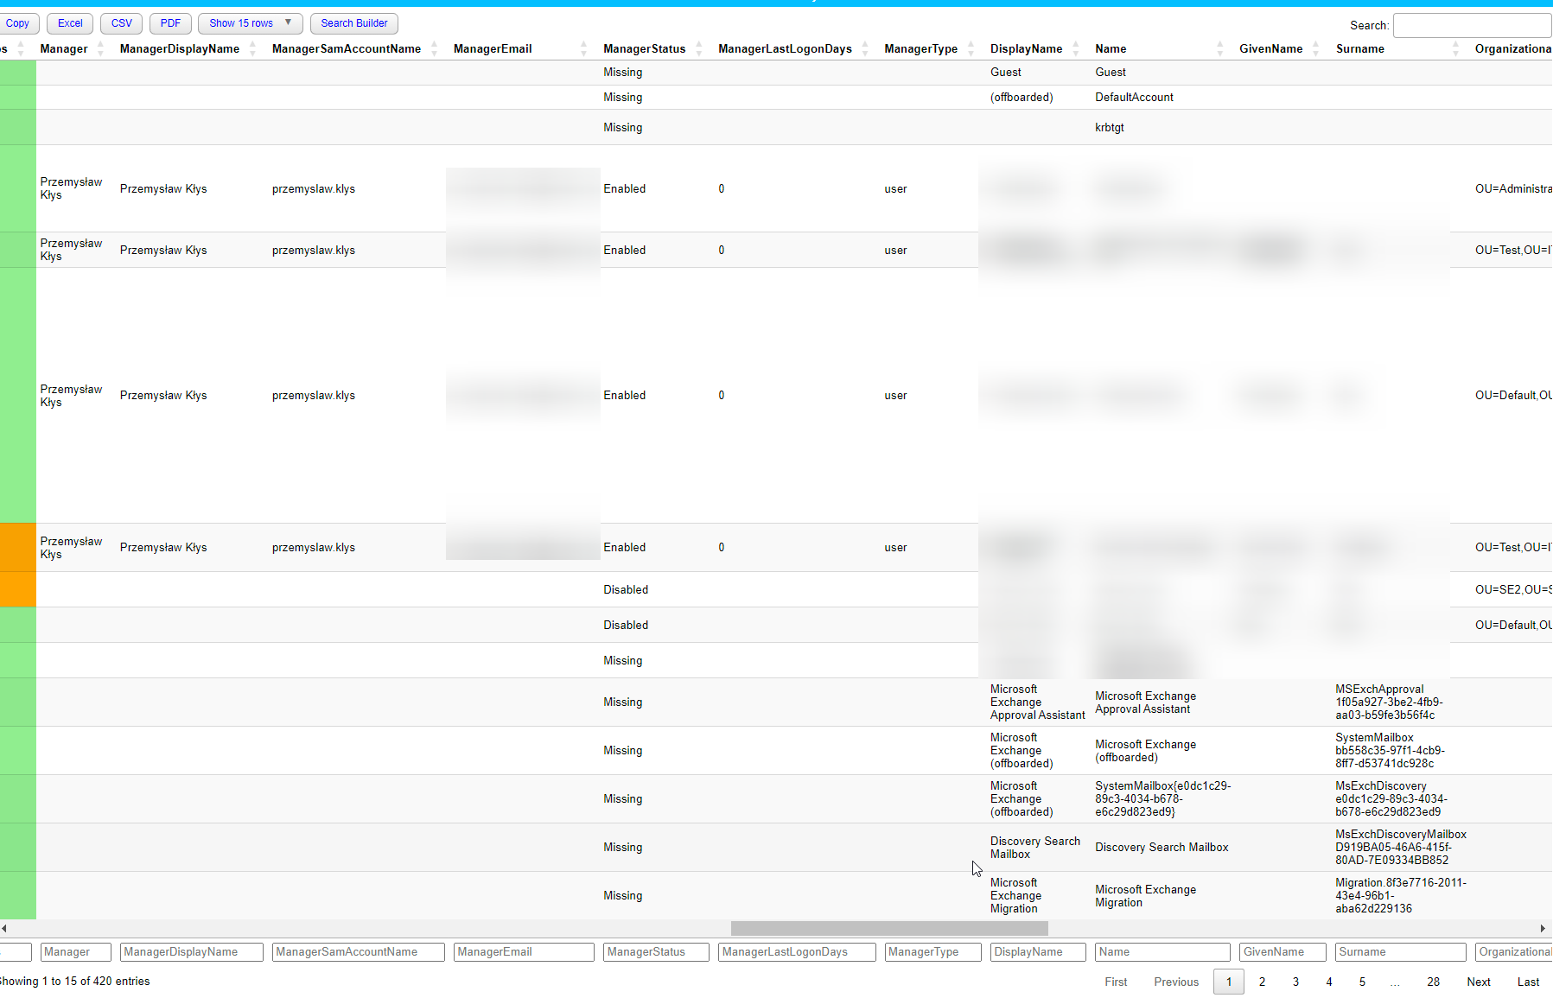The height and width of the screenshot is (998, 1553).
Task: Open the Search Builder
Action: (354, 23)
